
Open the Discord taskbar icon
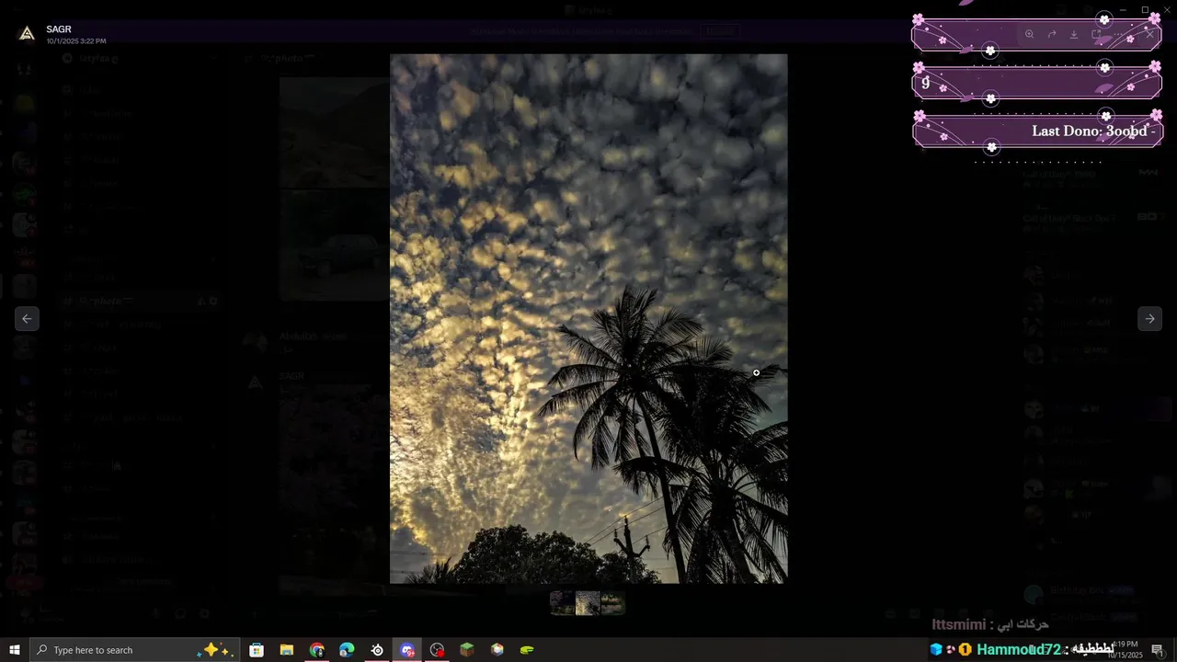(x=407, y=650)
